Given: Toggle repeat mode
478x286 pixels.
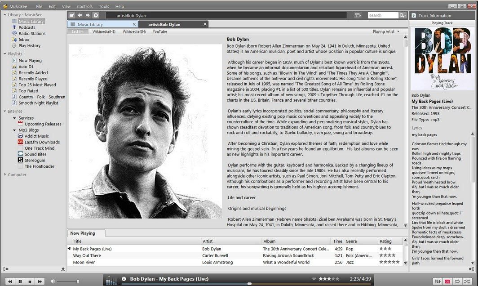Looking at the screenshot, I should (457, 281).
